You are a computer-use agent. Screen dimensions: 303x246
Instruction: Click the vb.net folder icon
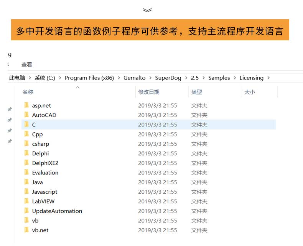point(26,230)
